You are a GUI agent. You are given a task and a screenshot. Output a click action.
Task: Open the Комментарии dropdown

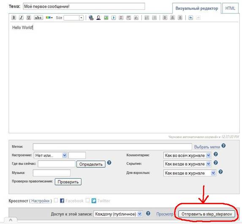click(x=188, y=155)
